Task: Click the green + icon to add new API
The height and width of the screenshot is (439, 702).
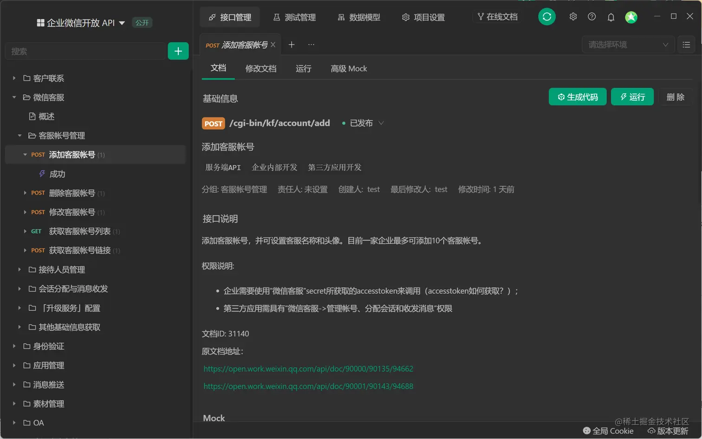Action: point(178,51)
